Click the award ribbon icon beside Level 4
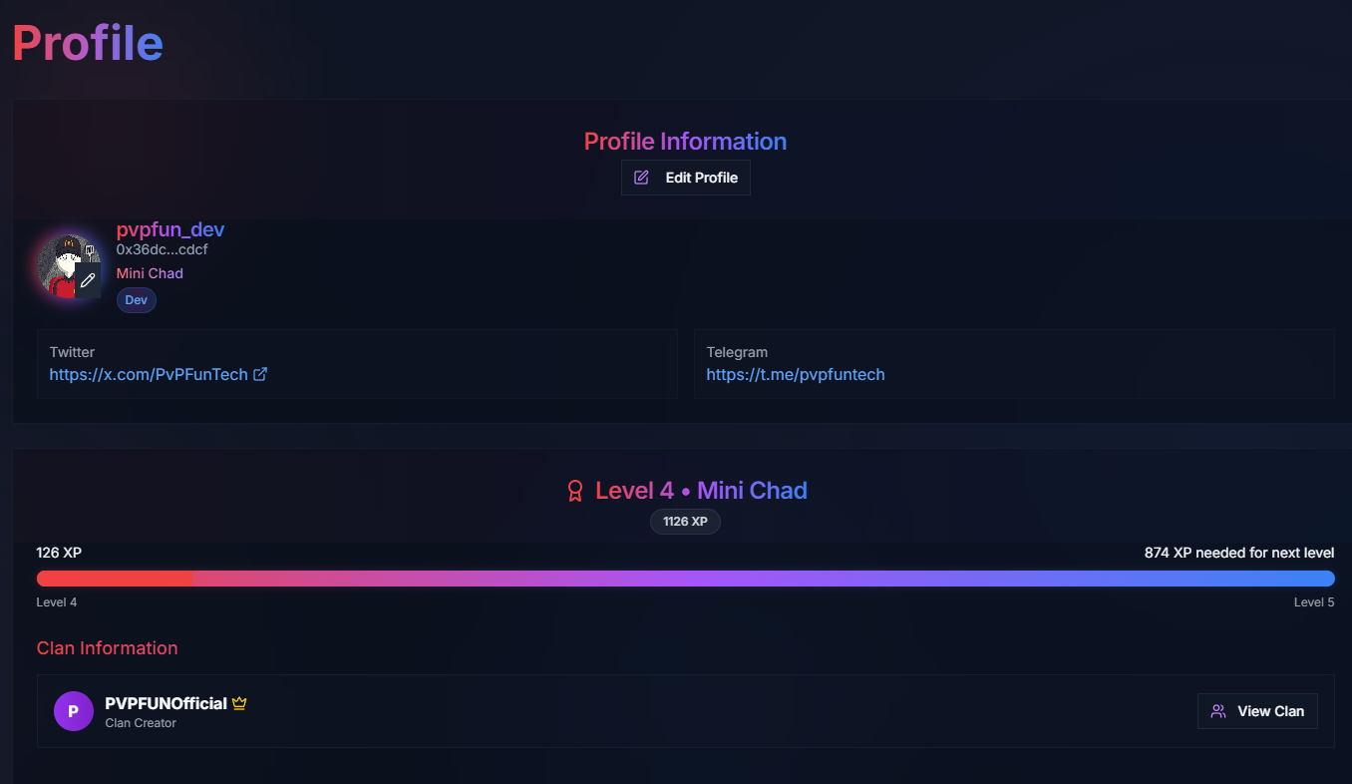Viewport: 1352px width, 784px height. point(575,491)
